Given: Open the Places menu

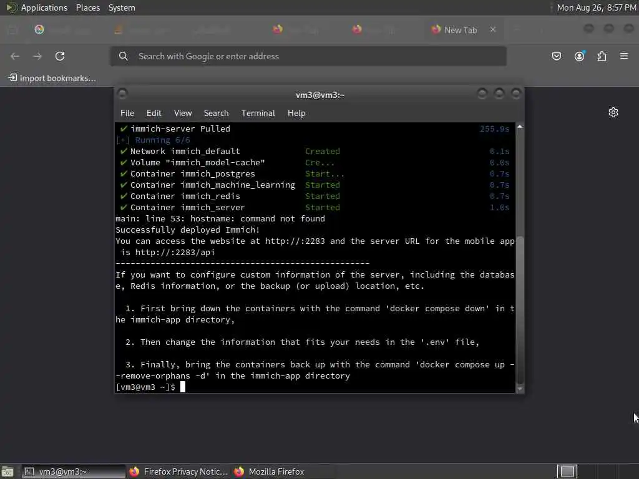Looking at the screenshot, I should 88,7.
